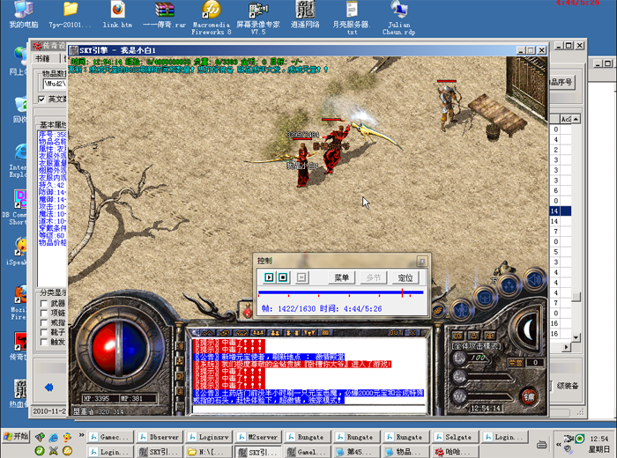
Task: Click the stop button in the 控制 dialog
Action: (283, 277)
